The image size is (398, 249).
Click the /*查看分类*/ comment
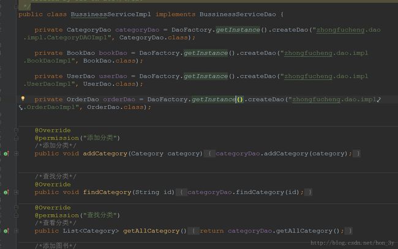pos(56,223)
